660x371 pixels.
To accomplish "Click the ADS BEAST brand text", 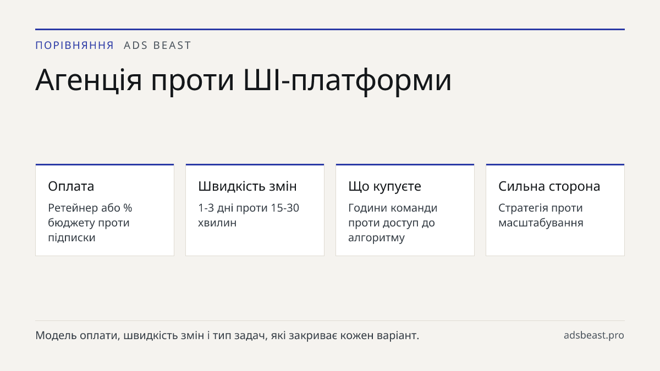I will (157, 46).
